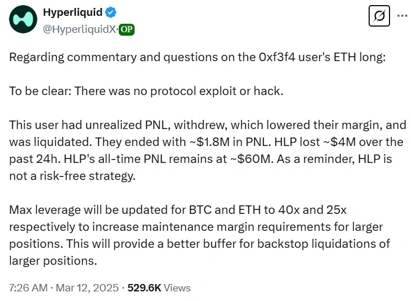This screenshot has height=301, width=411.
Task: Click the blue verified checkmark badge
Action: click(112, 12)
